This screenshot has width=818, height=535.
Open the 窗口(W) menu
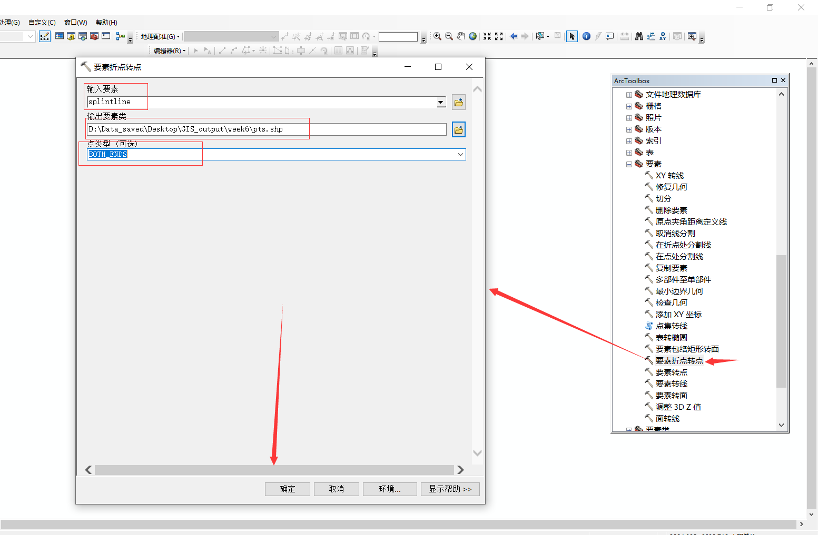point(76,22)
